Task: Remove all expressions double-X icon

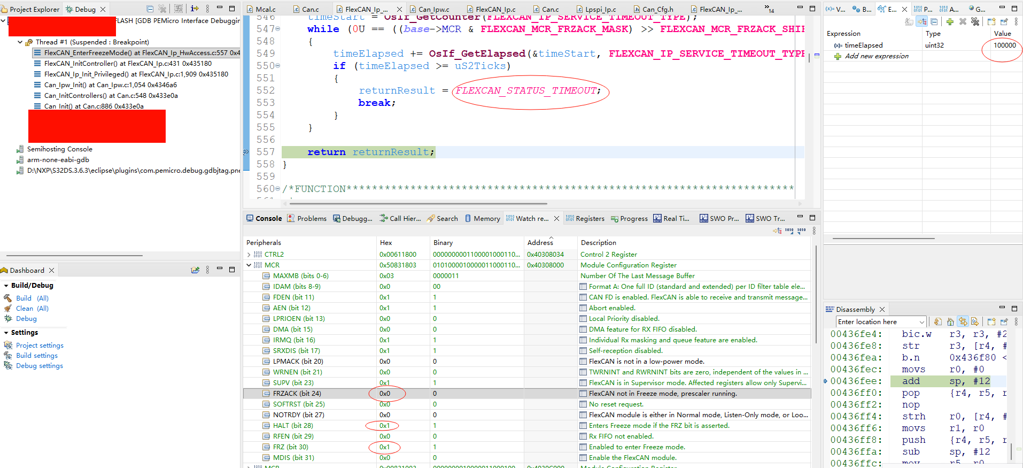Action: (975, 21)
